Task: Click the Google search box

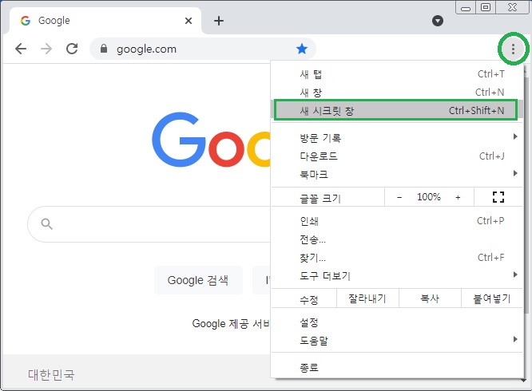Action: [x=149, y=224]
